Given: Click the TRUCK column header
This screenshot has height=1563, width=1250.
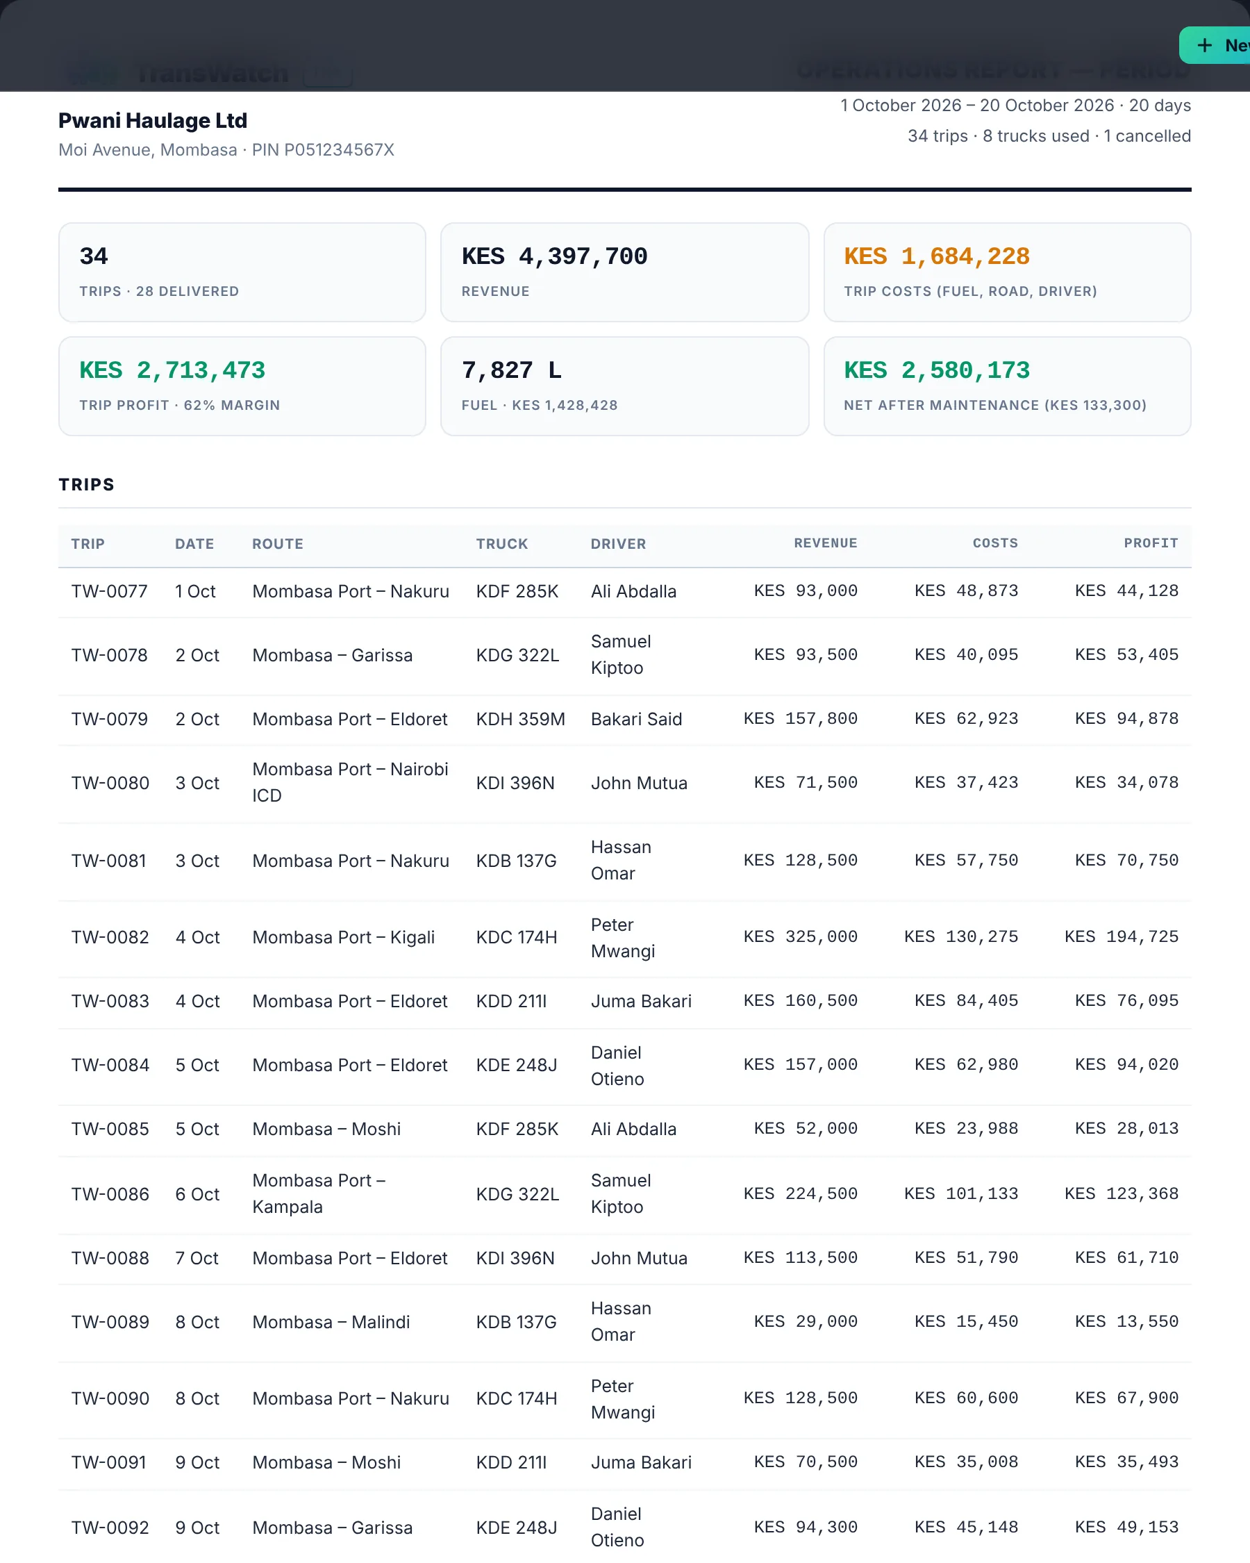Looking at the screenshot, I should click(501, 544).
